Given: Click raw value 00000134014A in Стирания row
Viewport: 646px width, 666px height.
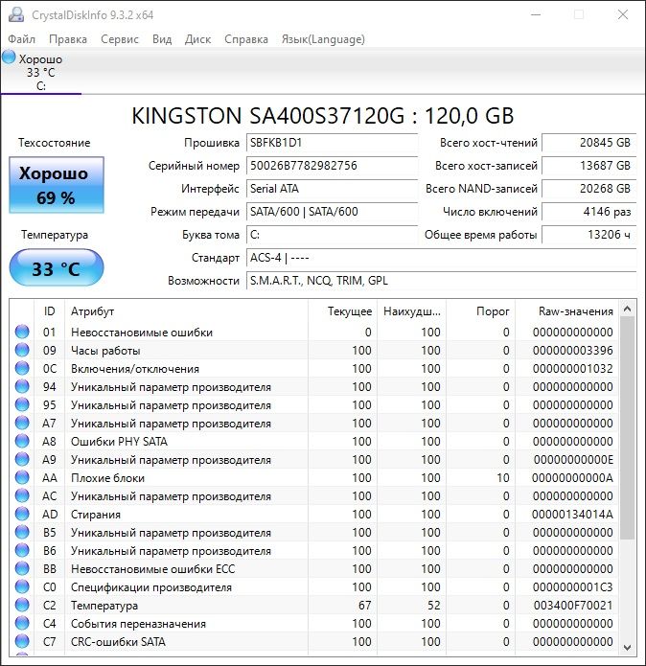Looking at the screenshot, I should click(572, 515).
